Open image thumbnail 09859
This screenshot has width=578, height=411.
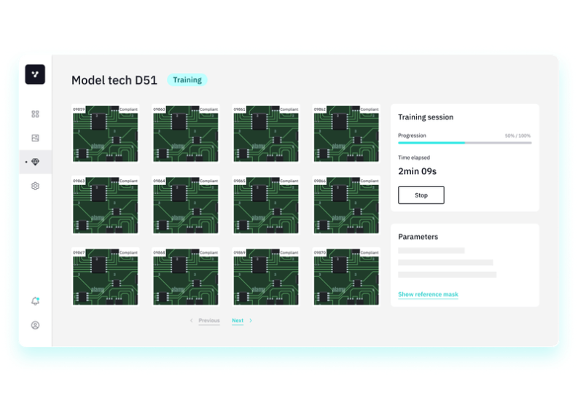point(105,133)
